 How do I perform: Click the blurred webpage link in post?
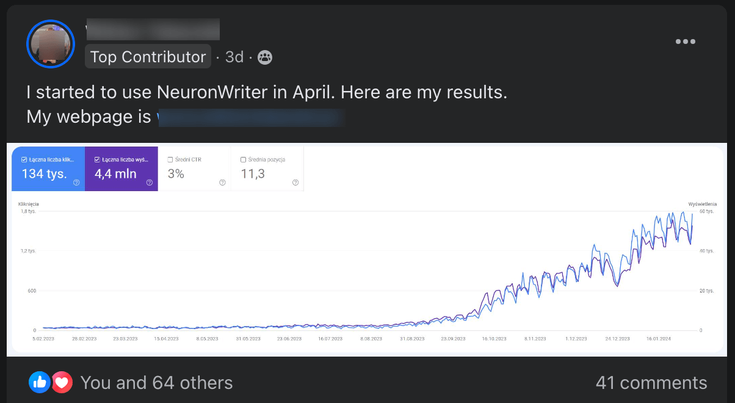click(x=251, y=117)
